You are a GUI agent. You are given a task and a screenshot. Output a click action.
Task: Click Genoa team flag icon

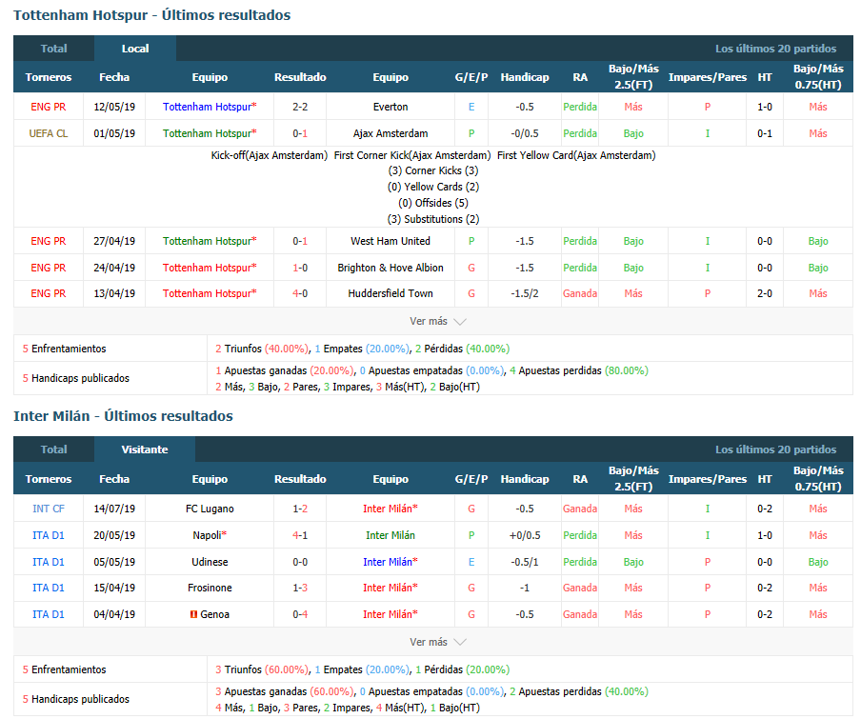tap(193, 614)
